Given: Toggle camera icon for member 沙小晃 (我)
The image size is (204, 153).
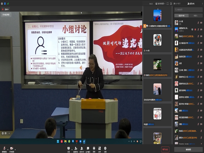Looking at the screenshot, I should click(201, 23).
